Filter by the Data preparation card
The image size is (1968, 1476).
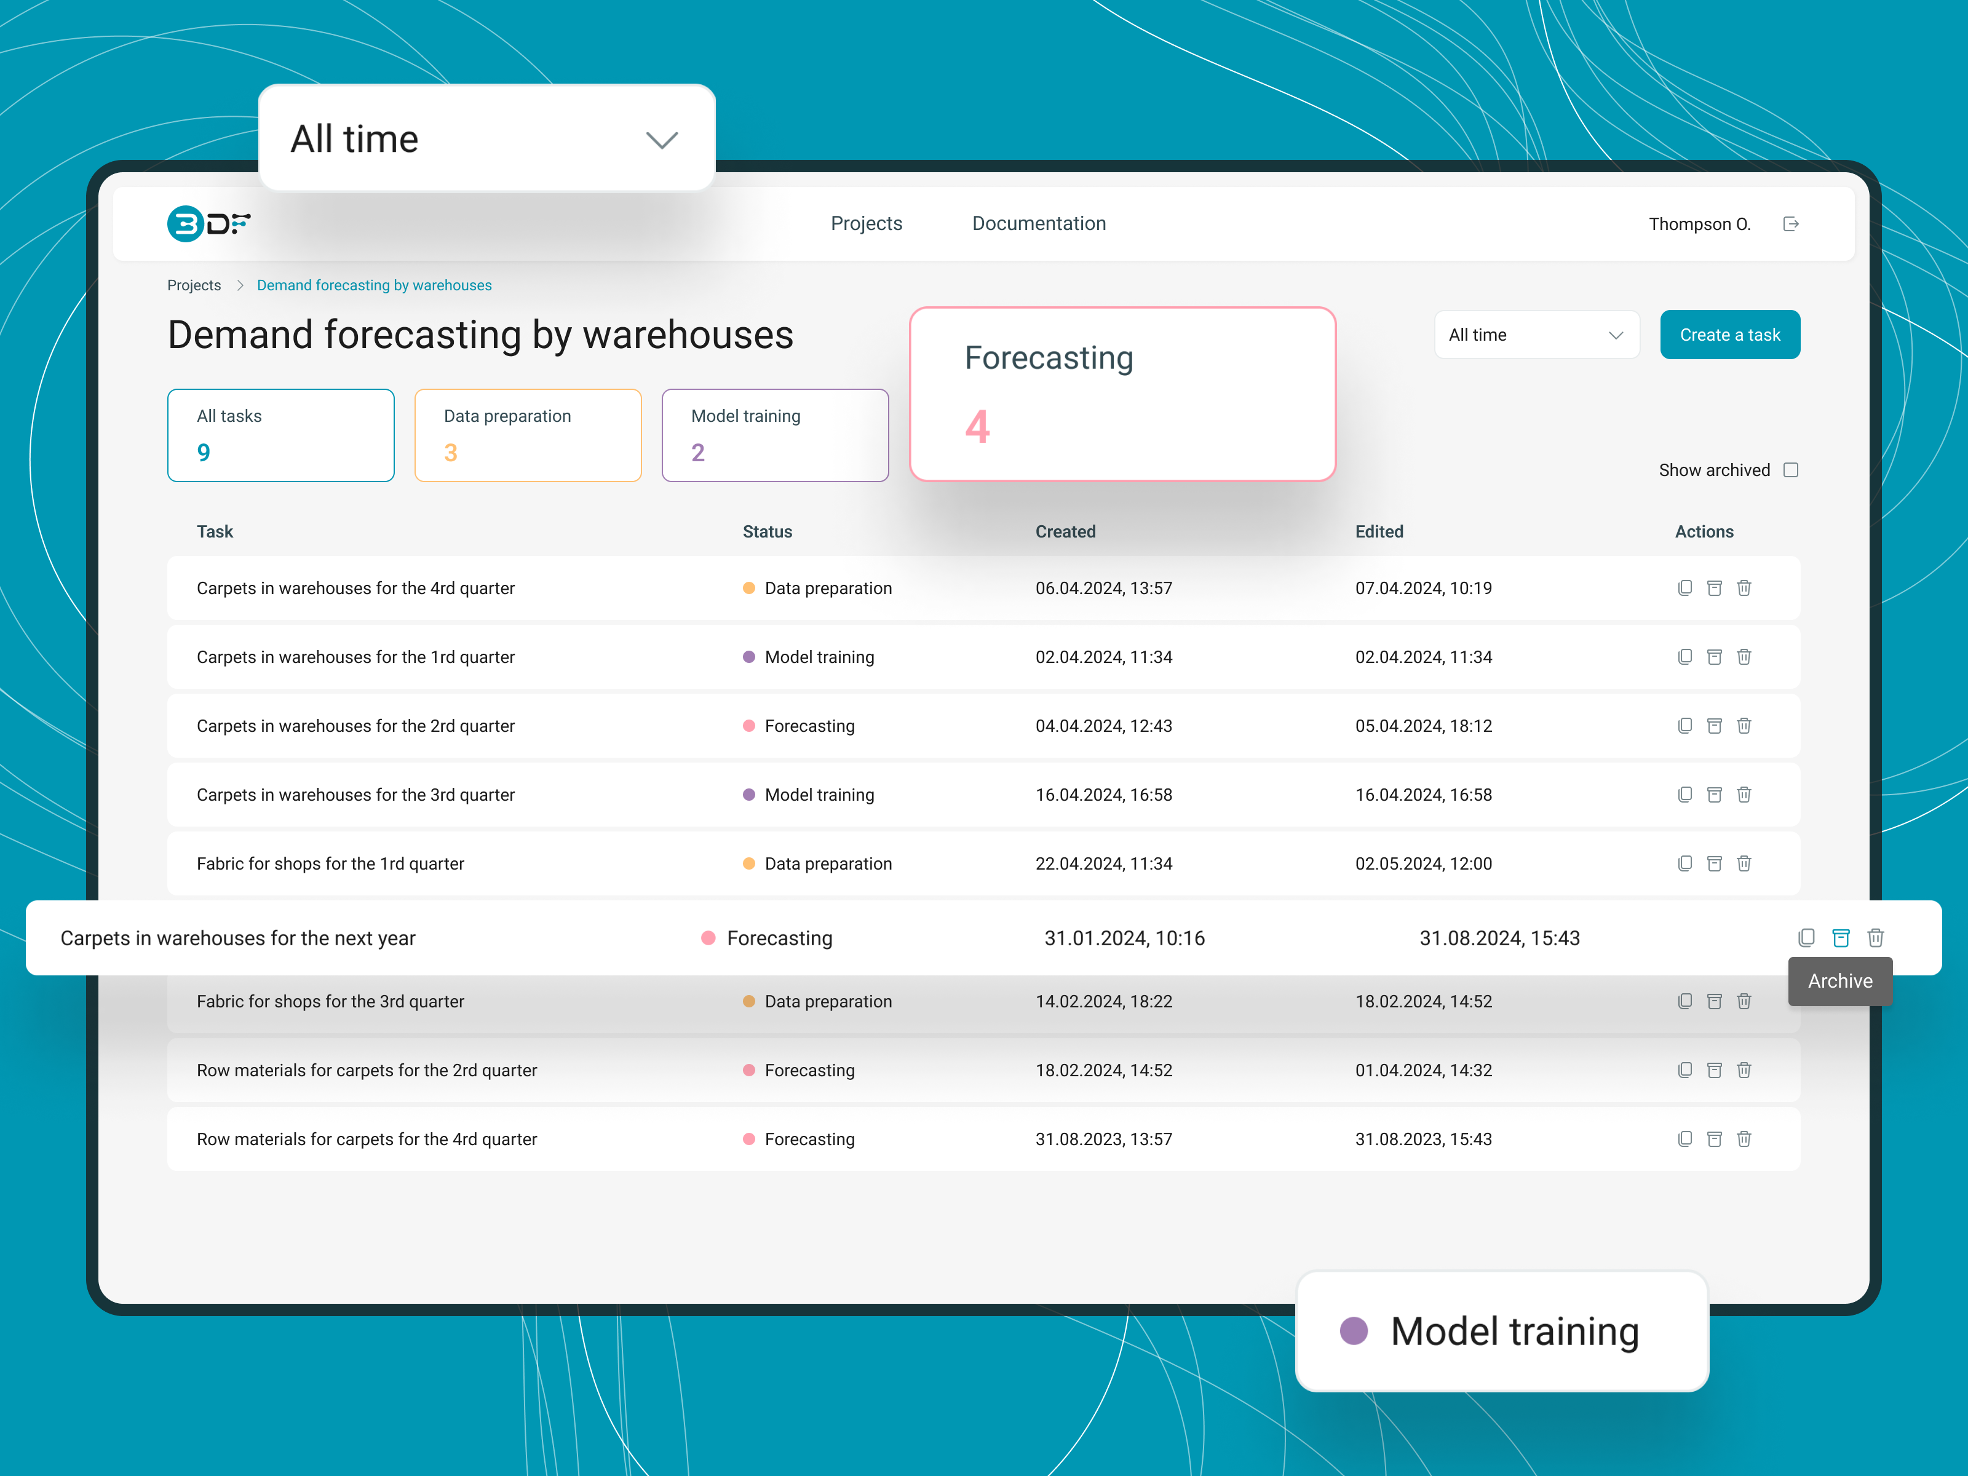(528, 435)
